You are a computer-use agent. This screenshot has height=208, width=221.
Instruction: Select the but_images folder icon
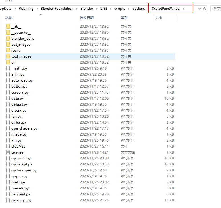point(8,44)
